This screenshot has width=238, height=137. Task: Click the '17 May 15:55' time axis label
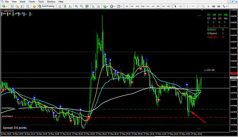[x=196, y=134]
